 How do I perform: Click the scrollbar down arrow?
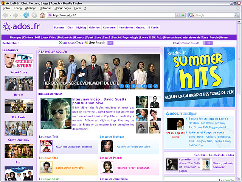coord(239,179)
